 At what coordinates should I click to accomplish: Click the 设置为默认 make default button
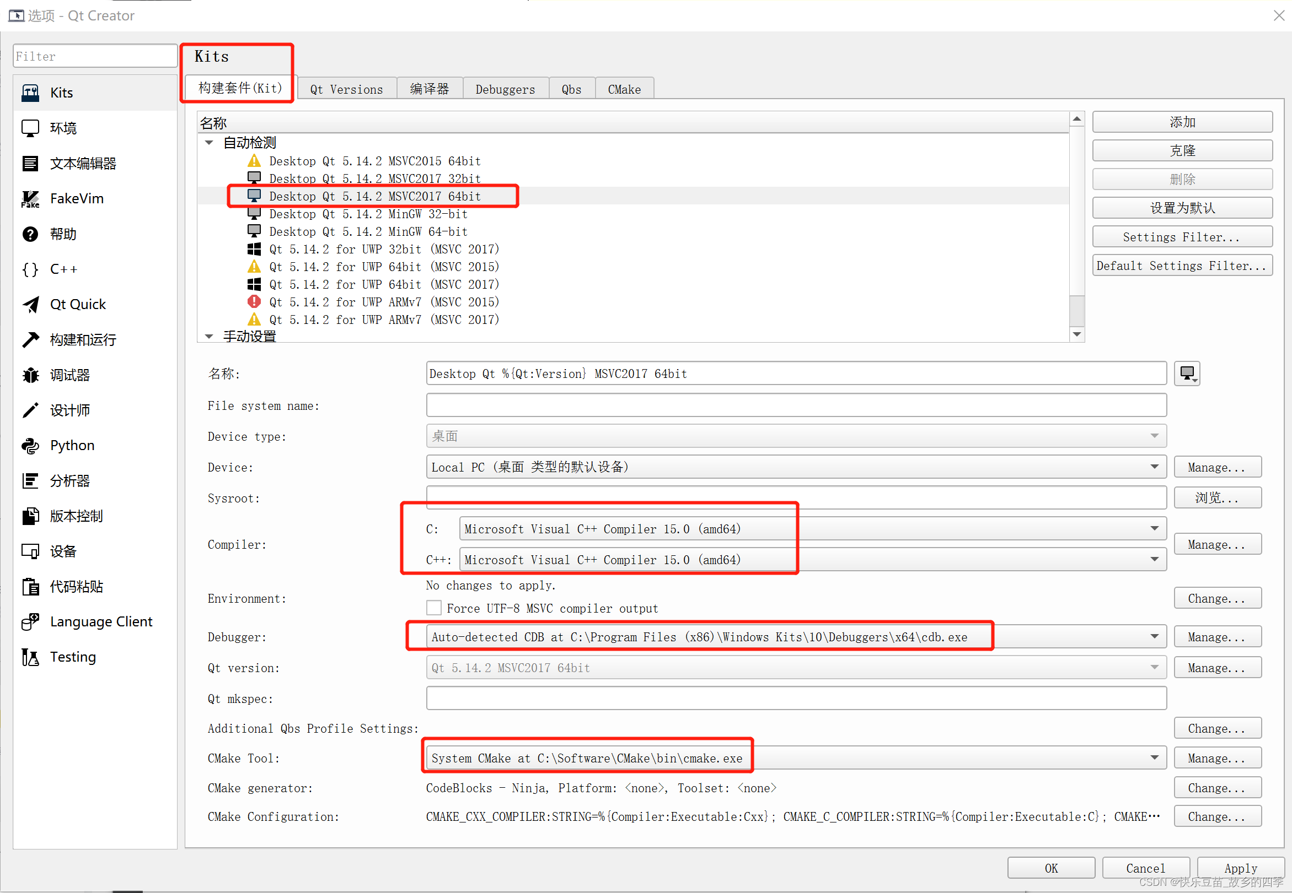coord(1182,208)
